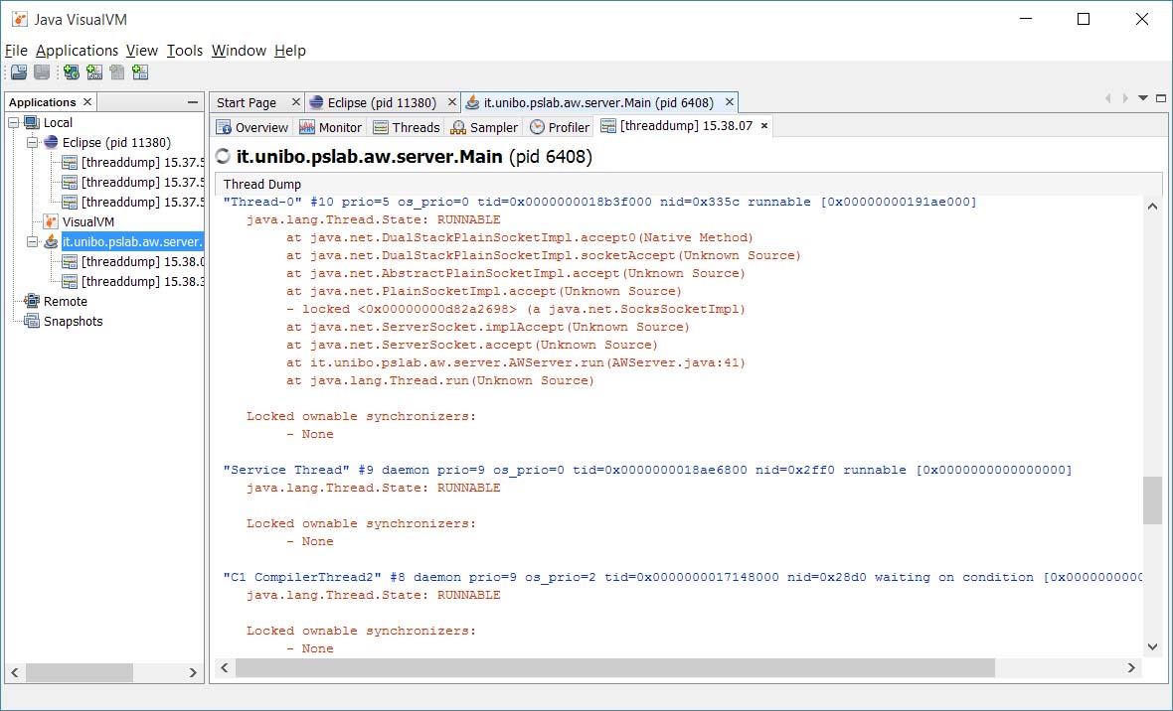1173x711 pixels.
Task: Click the thread dump scroll down arrow
Action: tap(1152, 647)
